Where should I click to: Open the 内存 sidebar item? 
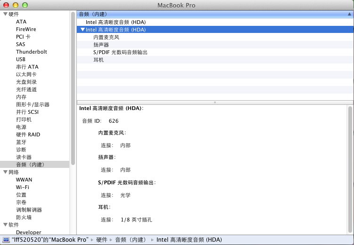pyautogui.click(x=21, y=97)
